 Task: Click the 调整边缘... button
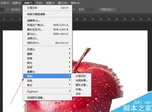click(107, 10)
